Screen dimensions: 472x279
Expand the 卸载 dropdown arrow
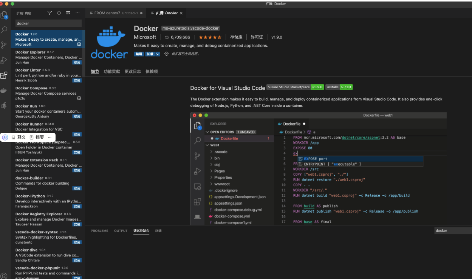point(158,54)
